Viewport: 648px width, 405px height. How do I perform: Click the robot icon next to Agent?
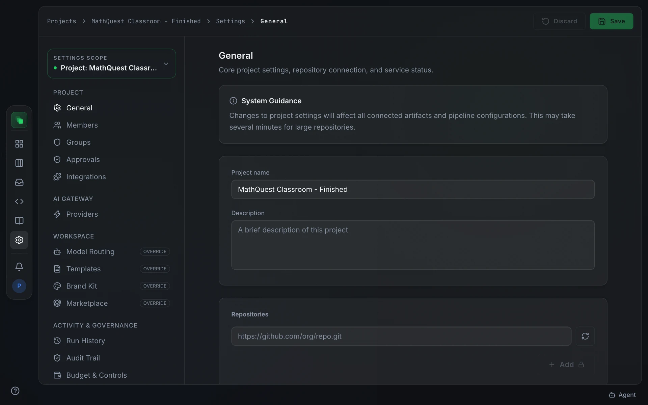[612, 395]
